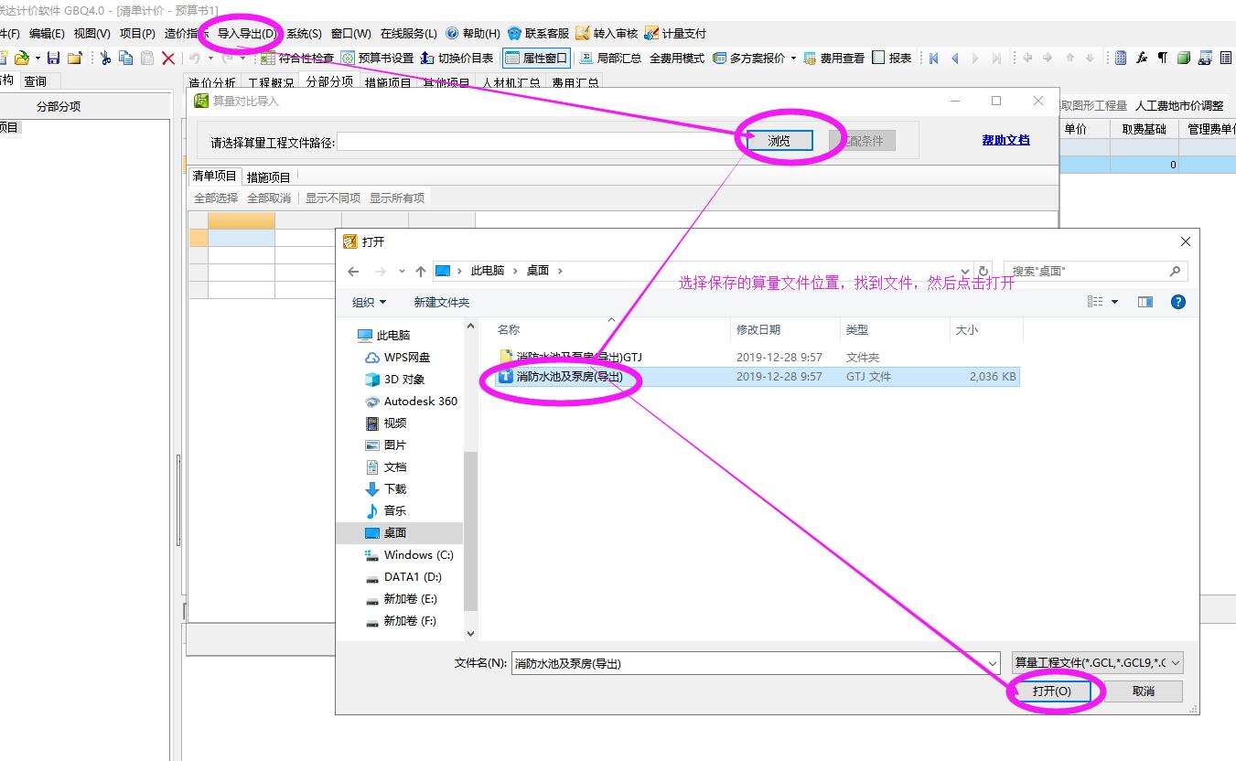1236x761 pixels.
Task: Click the fx formula icon
Action: click(x=1142, y=58)
